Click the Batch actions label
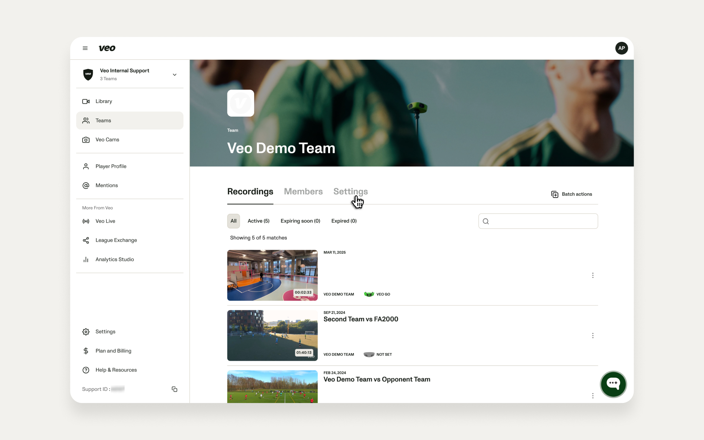 pos(577,194)
